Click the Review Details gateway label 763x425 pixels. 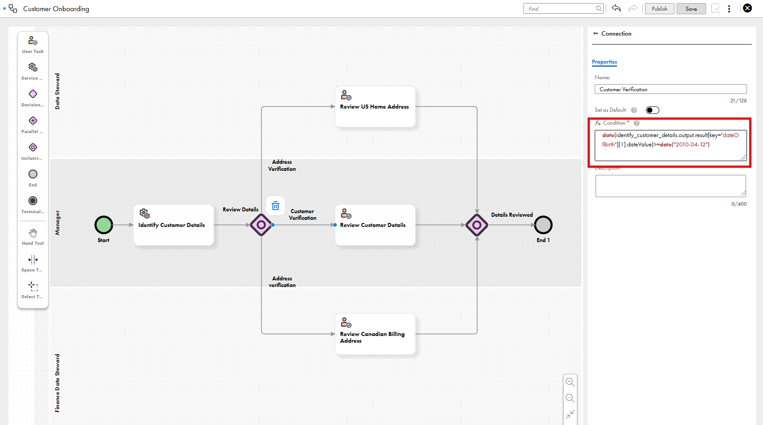tap(240, 210)
